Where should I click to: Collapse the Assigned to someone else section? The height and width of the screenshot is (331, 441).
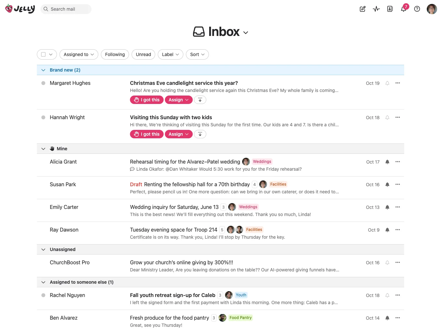pos(43,282)
